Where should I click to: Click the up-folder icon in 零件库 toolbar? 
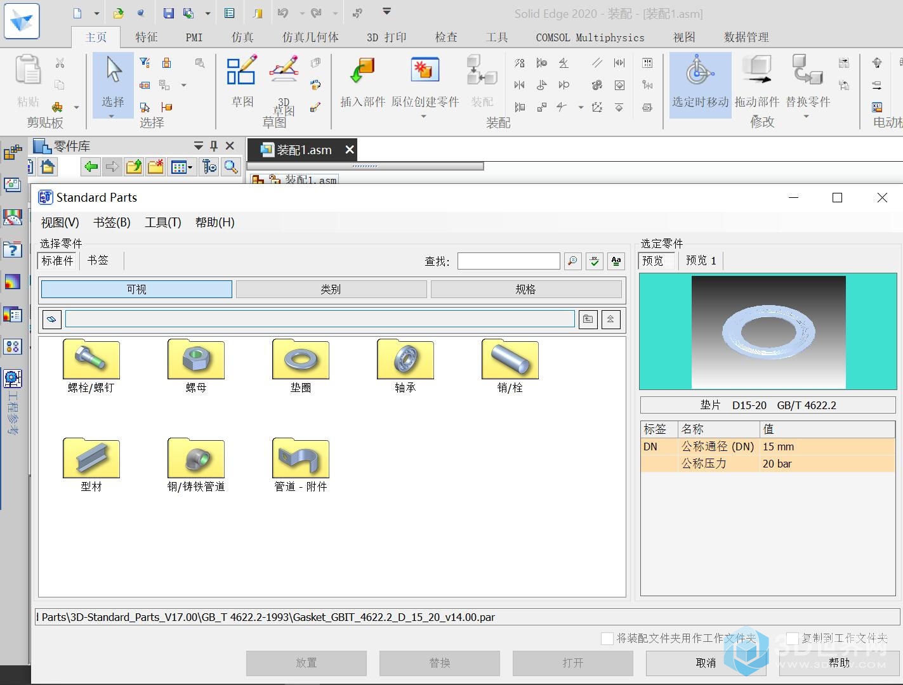pos(134,167)
